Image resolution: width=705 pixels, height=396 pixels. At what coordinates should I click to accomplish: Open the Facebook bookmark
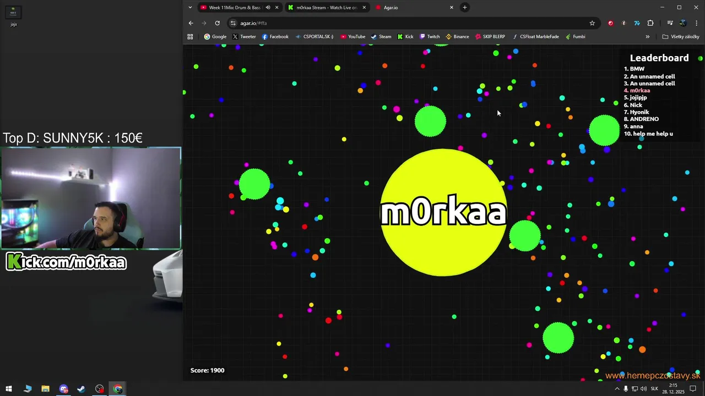click(x=275, y=37)
